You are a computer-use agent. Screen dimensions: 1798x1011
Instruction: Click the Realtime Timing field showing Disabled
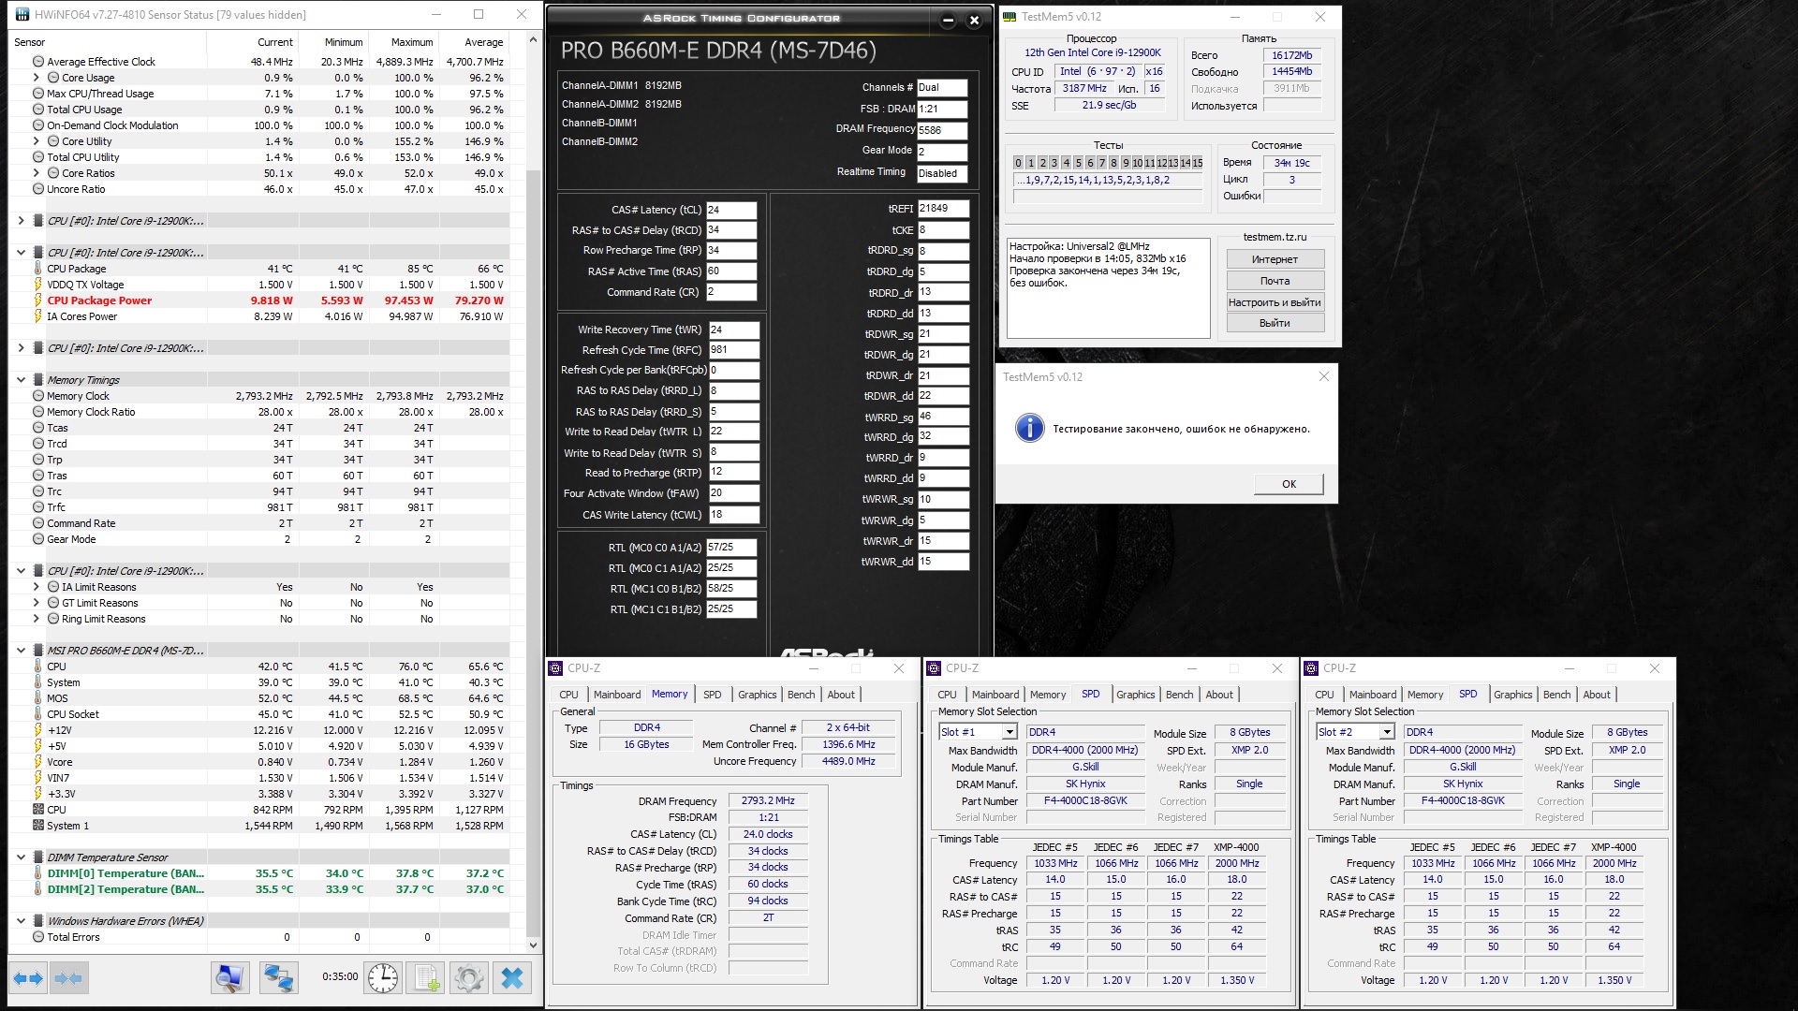pyautogui.click(x=942, y=173)
